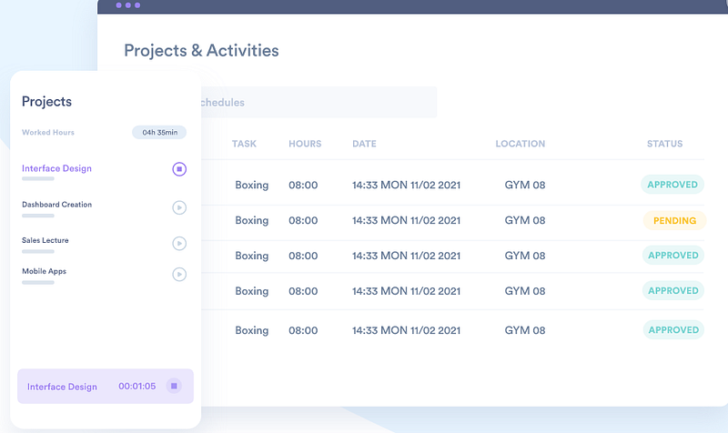Click the 04h 35min worked hours badge
728x433 pixels.
click(x=159, y=132)
